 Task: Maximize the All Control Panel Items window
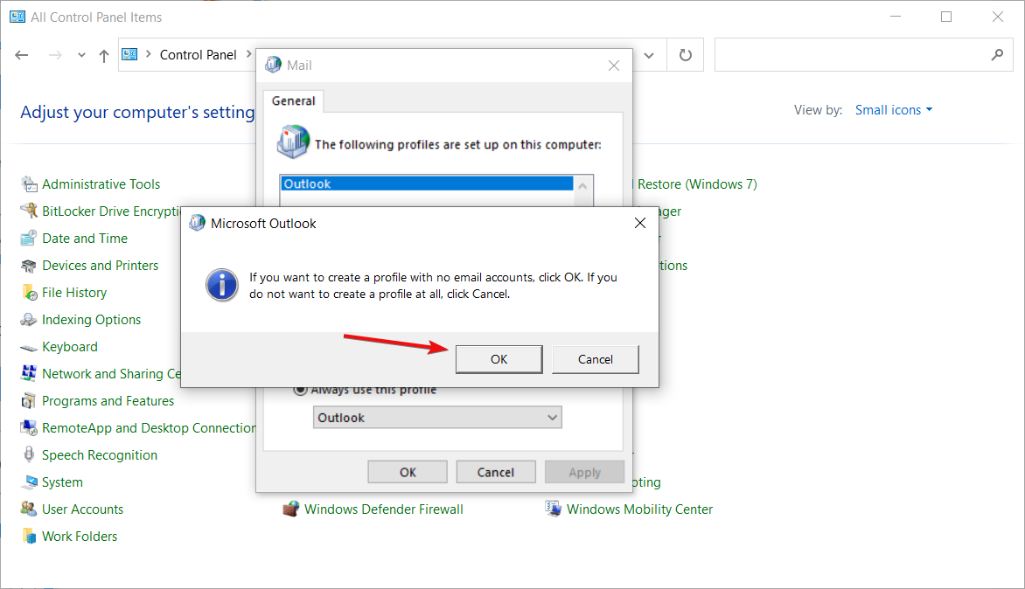tap(946, 17)
